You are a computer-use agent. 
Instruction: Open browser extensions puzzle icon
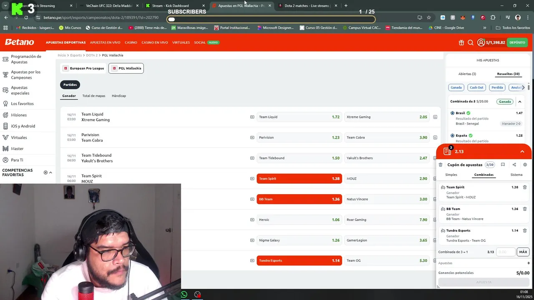(x=493, y=17)
